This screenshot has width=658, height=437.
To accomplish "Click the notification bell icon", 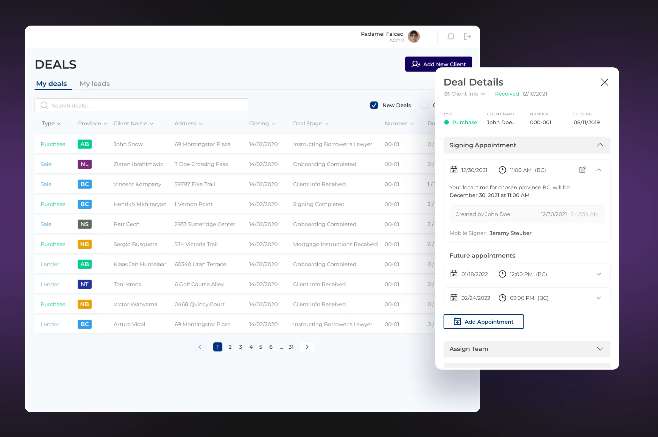I will tap(451, 36).
